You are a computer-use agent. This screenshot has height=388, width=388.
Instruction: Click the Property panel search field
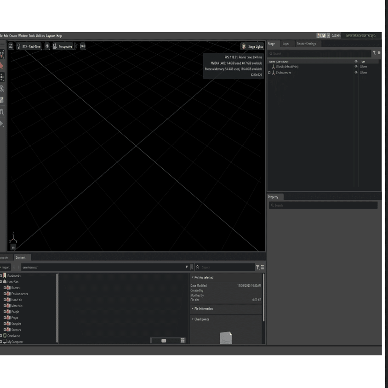tap(323, 205)
